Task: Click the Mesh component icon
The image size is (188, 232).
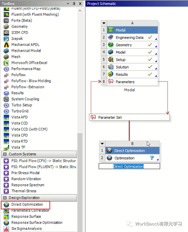Action: point(6,57)
